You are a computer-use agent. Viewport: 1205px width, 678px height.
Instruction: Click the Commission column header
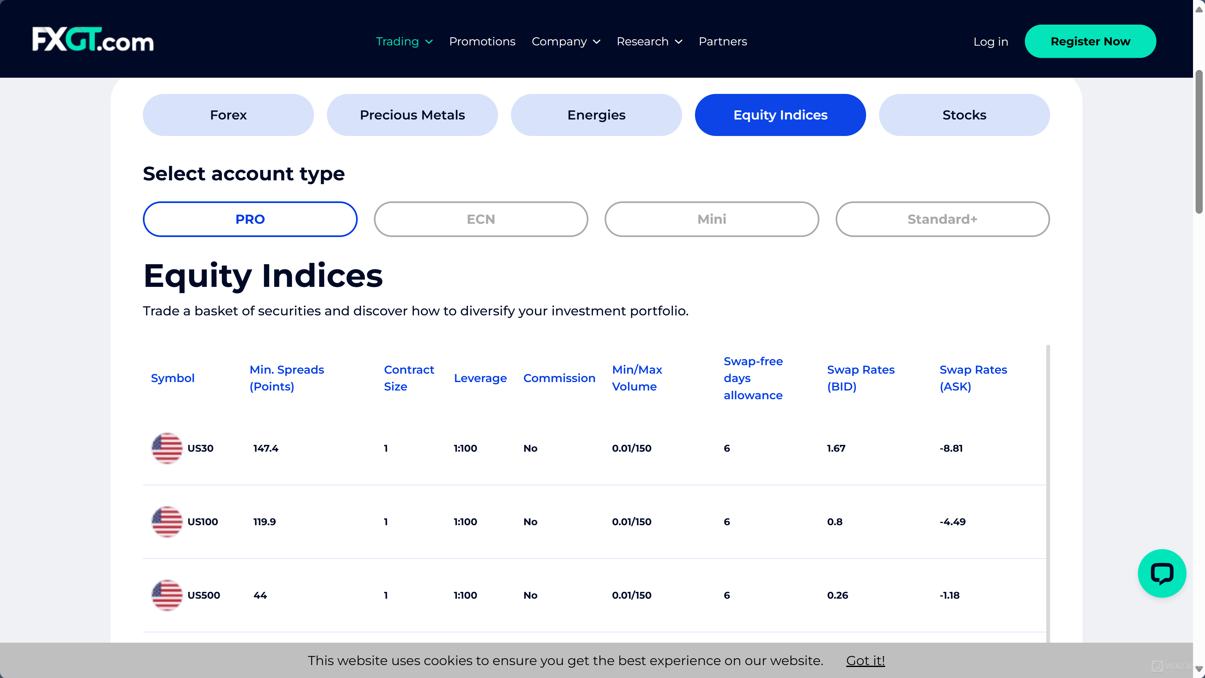coord(560,378)
